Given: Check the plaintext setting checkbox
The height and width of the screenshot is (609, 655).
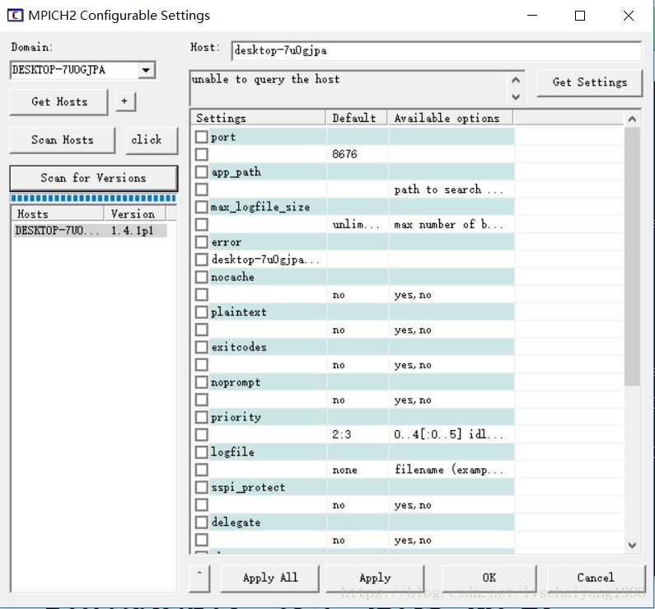Looking at the screenshot, I should click(x=202, y=312).
